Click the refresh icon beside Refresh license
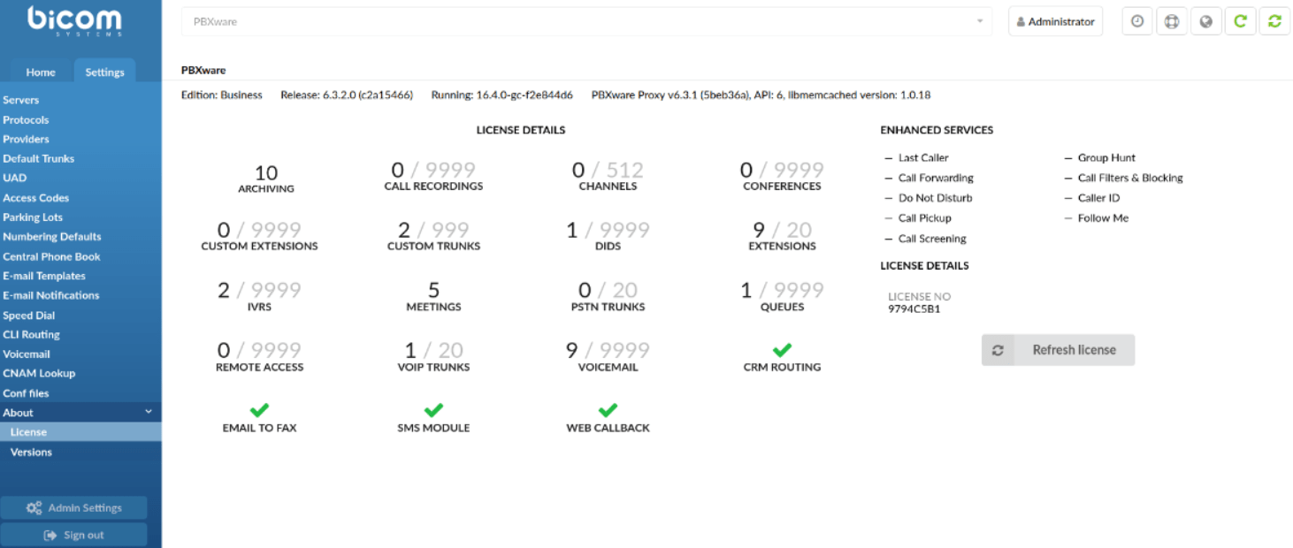Viewport: 1293px width, 548px height. pyautogui.click(x=998, y=350)
